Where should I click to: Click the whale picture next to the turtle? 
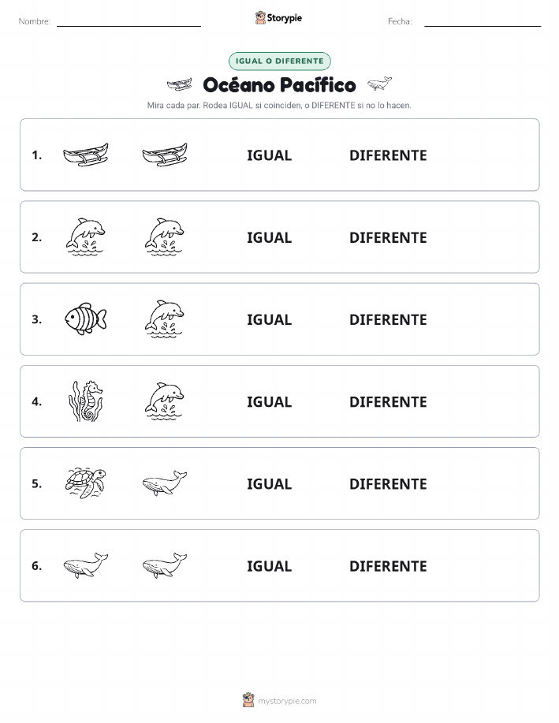[x=165, y=483]
